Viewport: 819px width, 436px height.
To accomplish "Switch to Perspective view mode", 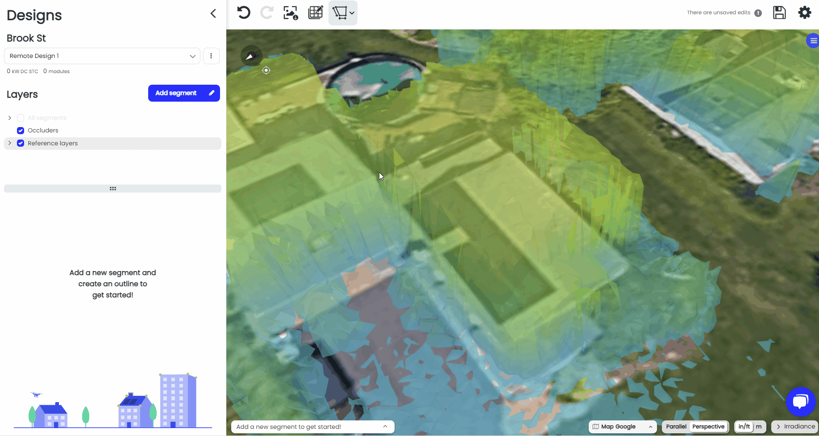I will point(708,427).
